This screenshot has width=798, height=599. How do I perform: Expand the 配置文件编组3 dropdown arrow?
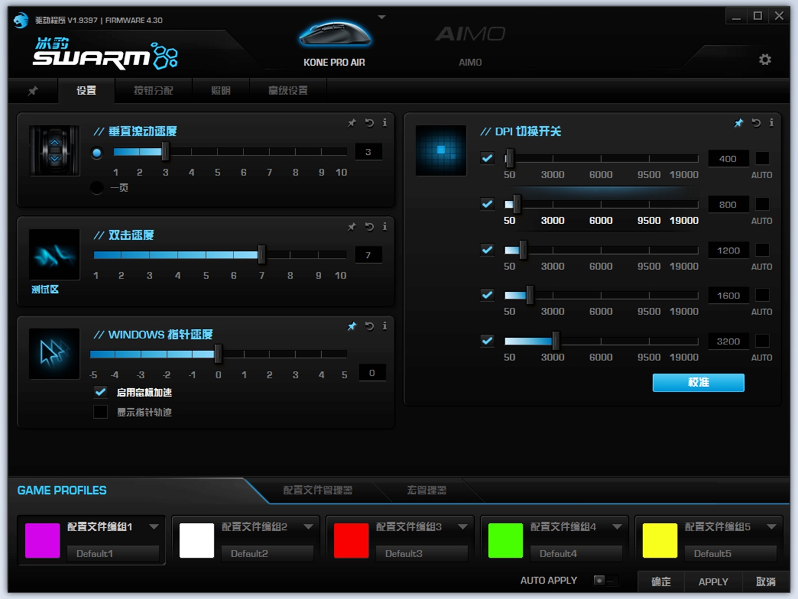point(463,527)
